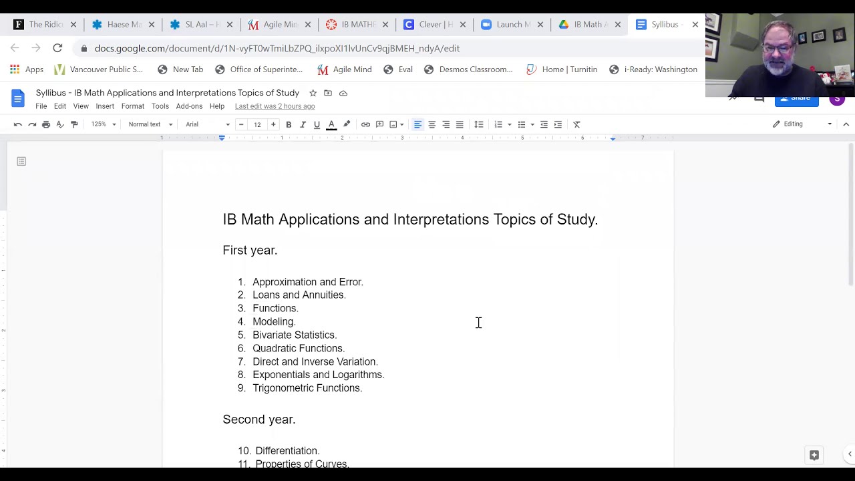Reload the page in Chrome
Viewport: 855px width, 481px height.
pyautogui.click(x=57, y=48)
